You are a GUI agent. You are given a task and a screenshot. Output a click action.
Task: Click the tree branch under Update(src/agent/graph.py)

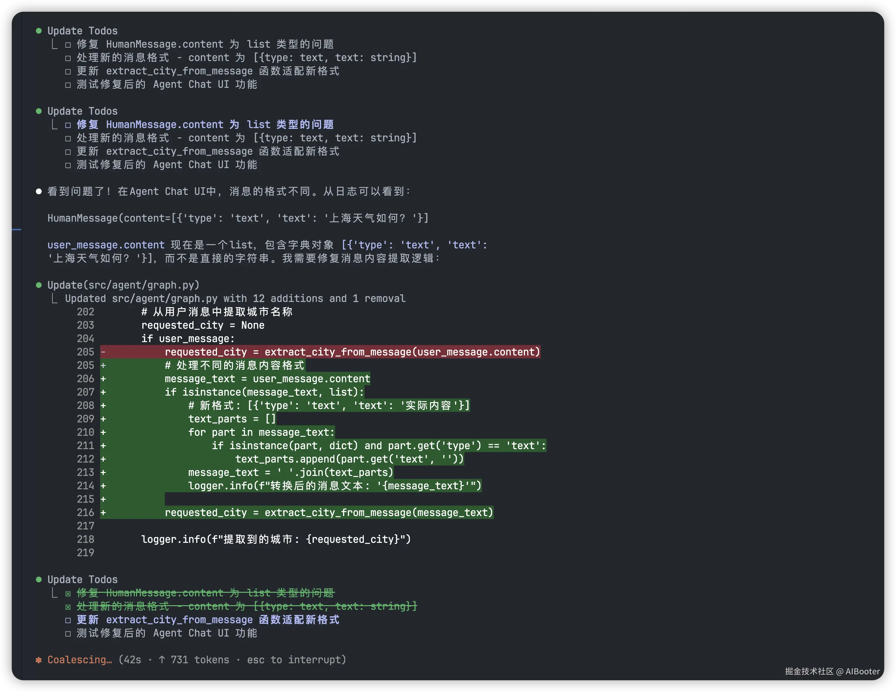pyautogui.click(x=54, y=298)
